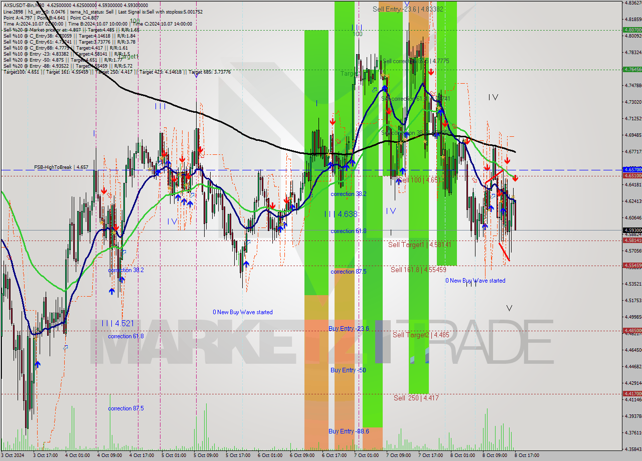Click the 4.73020 price scale value
642x461 pixels.
[633, 102]
